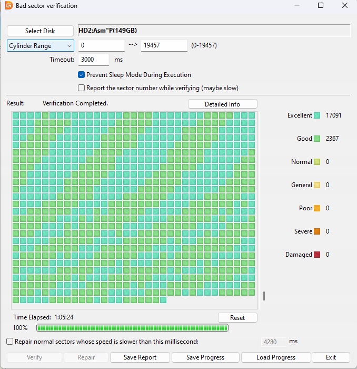Image resolution: width=357 pixels, height=369 pixels.
Task: Click the General pale yellow legend swatch
Action: tap(317, 185)
